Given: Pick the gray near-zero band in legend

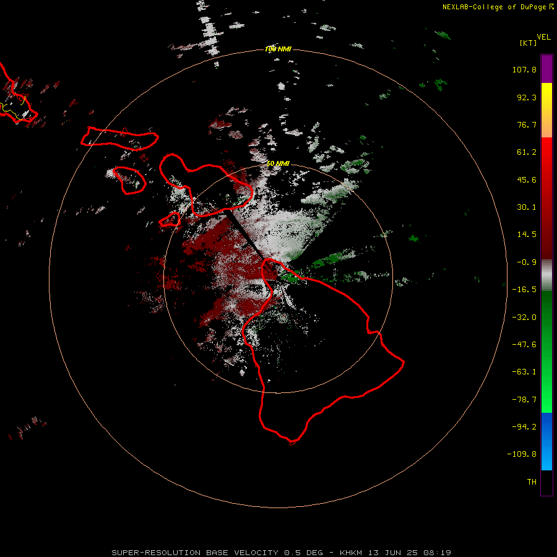Looking at the screenshot, I should (x=546, y=274).
